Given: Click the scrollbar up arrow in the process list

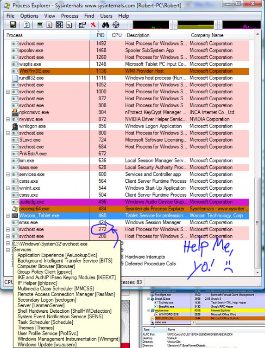Looking at the screenshot, I should 258,34.
